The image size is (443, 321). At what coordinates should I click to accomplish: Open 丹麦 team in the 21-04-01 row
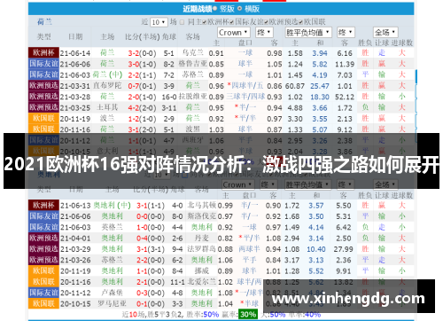point(202,238)
